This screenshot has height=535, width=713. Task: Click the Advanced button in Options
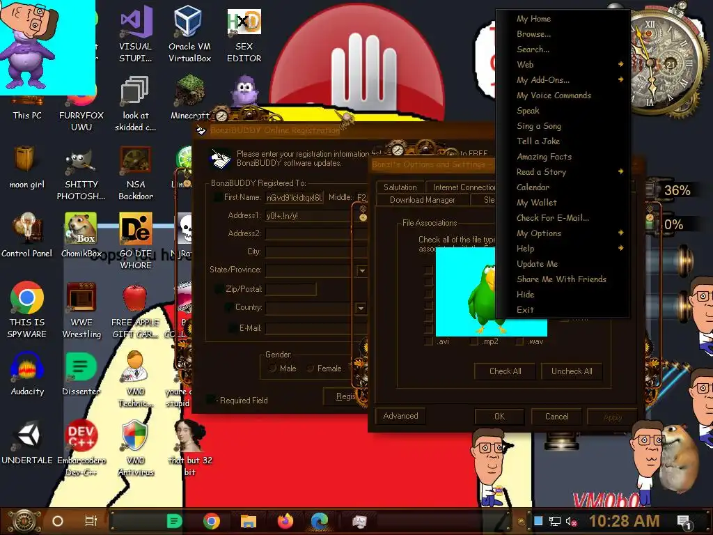pyautogui.click(x=400, y=416)
